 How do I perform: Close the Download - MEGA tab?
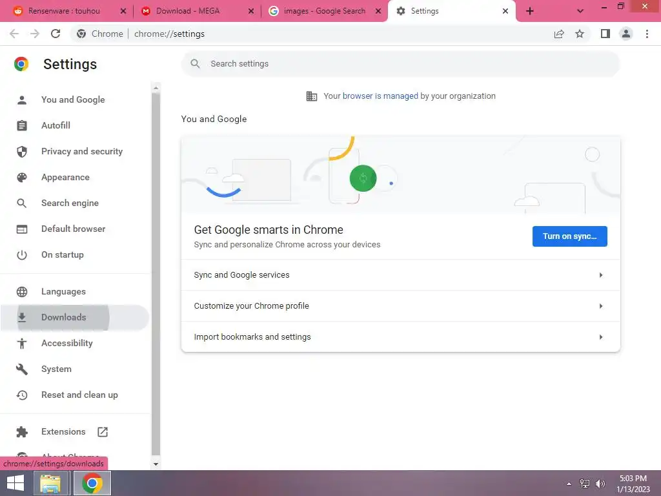[x=251, y=11]
